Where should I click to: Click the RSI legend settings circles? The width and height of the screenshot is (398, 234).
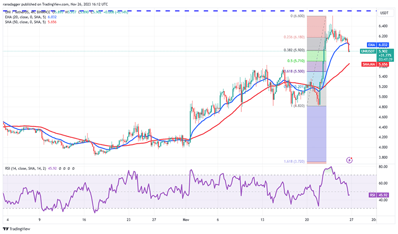tap(66, 169)
